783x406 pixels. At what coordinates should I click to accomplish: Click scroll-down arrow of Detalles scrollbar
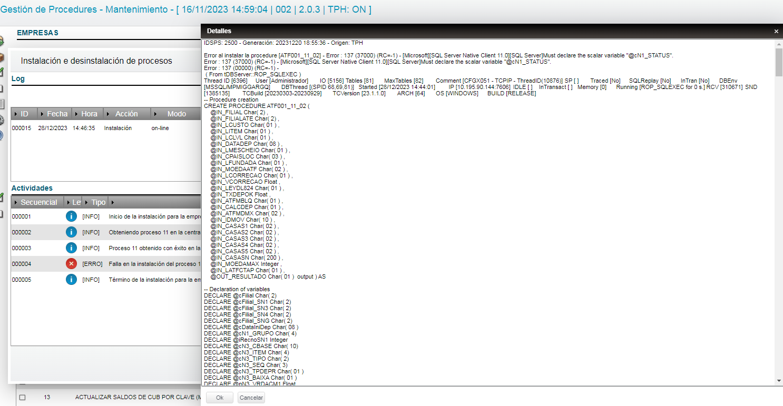[x=779, y=381]
